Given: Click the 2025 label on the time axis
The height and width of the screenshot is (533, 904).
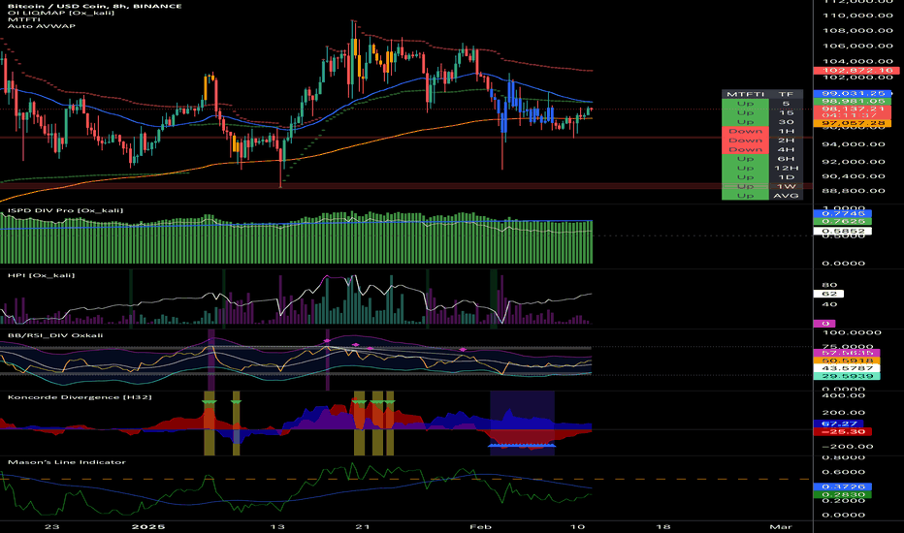Looking at the screenshot, I should click(x=148, y=526).
